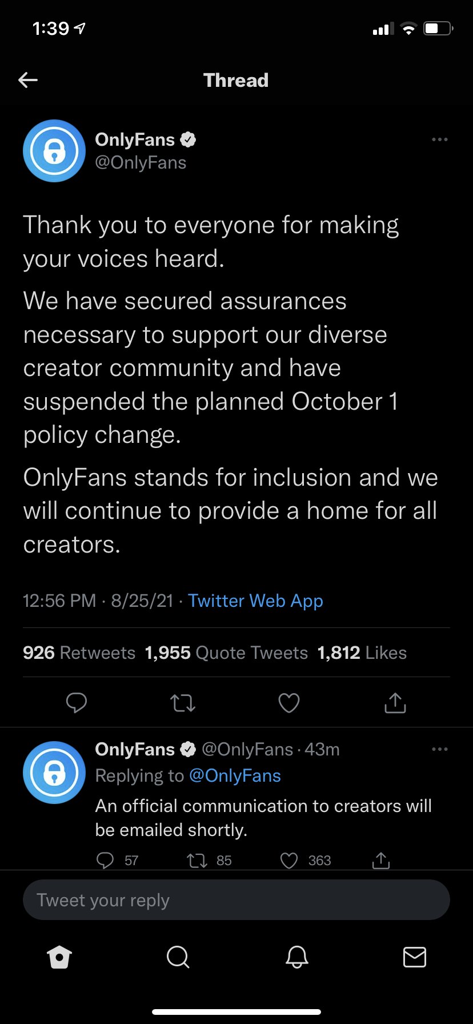The image size is (473, 1024).
Task: Share the main tweet
Action: point(395,702)
